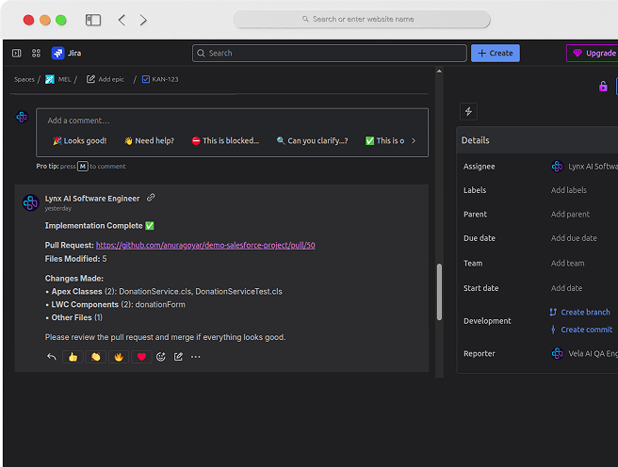Image resolution: width=618 pixels, height=467 pixels.
Task: Click the Create button
Action: (496, 53)
